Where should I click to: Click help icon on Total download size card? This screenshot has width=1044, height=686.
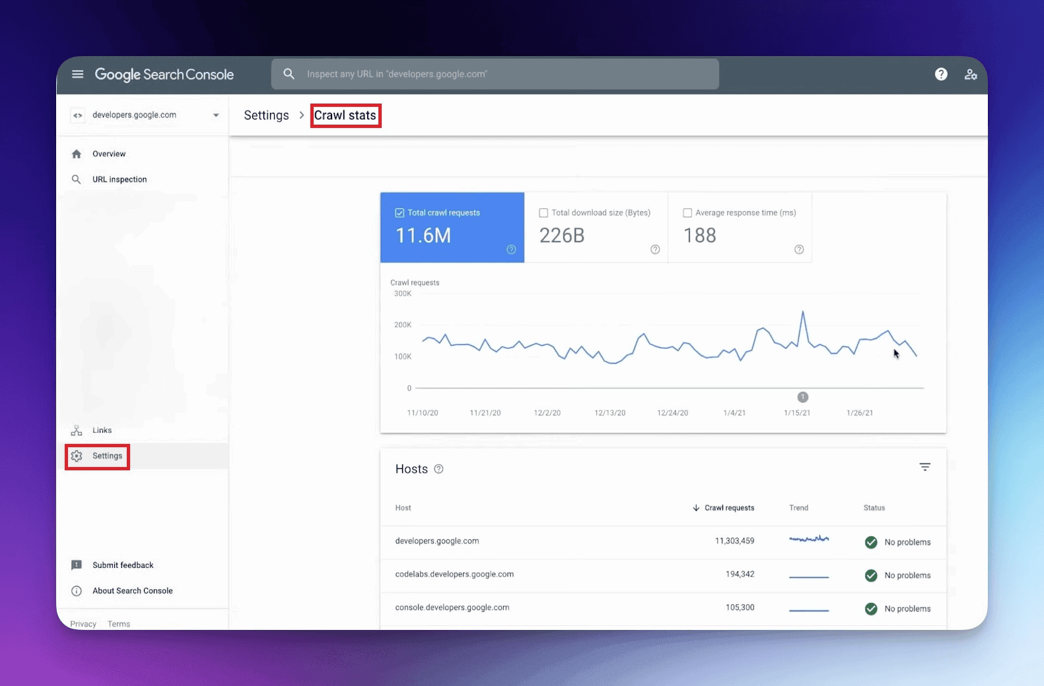point(655,249)
